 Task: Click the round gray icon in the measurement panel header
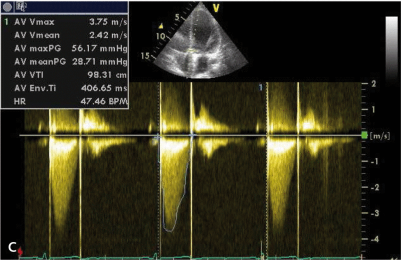(7, 7)
